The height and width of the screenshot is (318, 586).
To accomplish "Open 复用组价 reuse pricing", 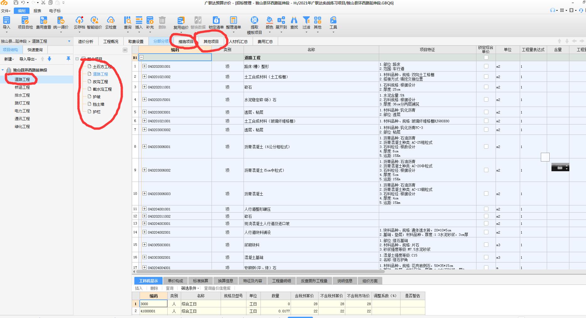I will [181, 23].
